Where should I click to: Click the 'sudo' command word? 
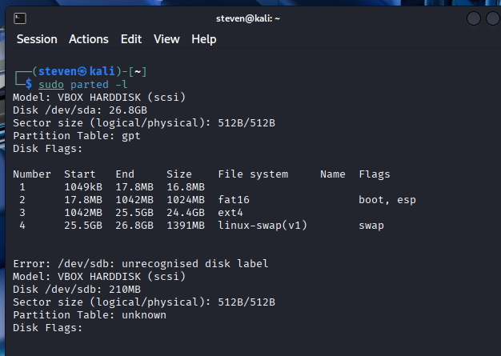coord(51,84)
